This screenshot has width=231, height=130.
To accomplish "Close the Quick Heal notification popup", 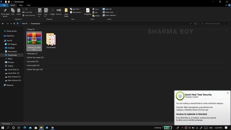I will pyautogui.click(x=228, y=93).
